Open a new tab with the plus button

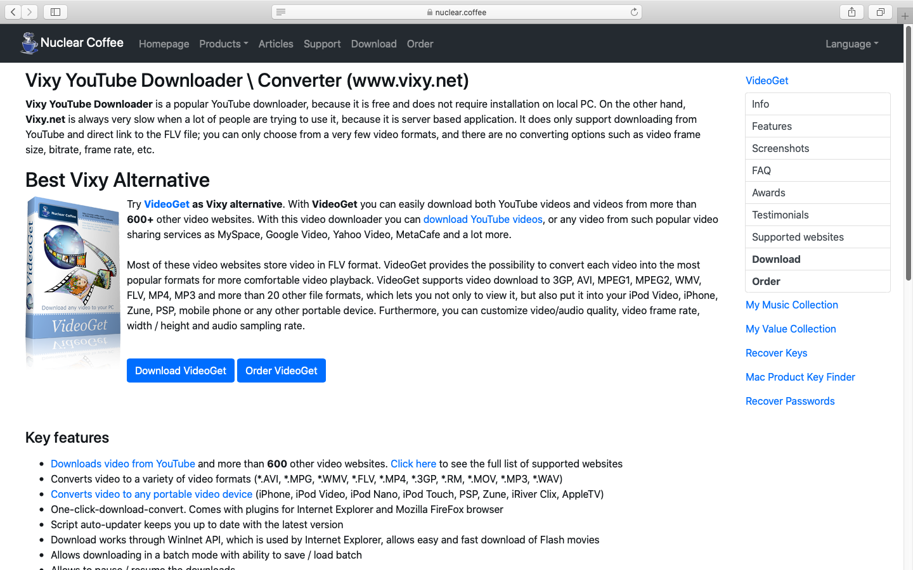point(905,16)
